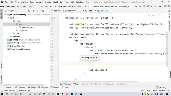Open the Refactor menu
This screenshot has height=96, width=171.
[x=48, y=2]
